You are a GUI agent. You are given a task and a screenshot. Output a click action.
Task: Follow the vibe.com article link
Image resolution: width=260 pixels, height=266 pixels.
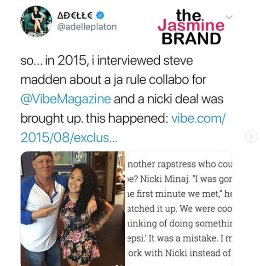(x=198, y=118)
